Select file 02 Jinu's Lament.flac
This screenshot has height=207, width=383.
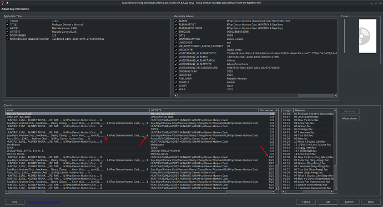pyautogui.click(x=306, y=117)
